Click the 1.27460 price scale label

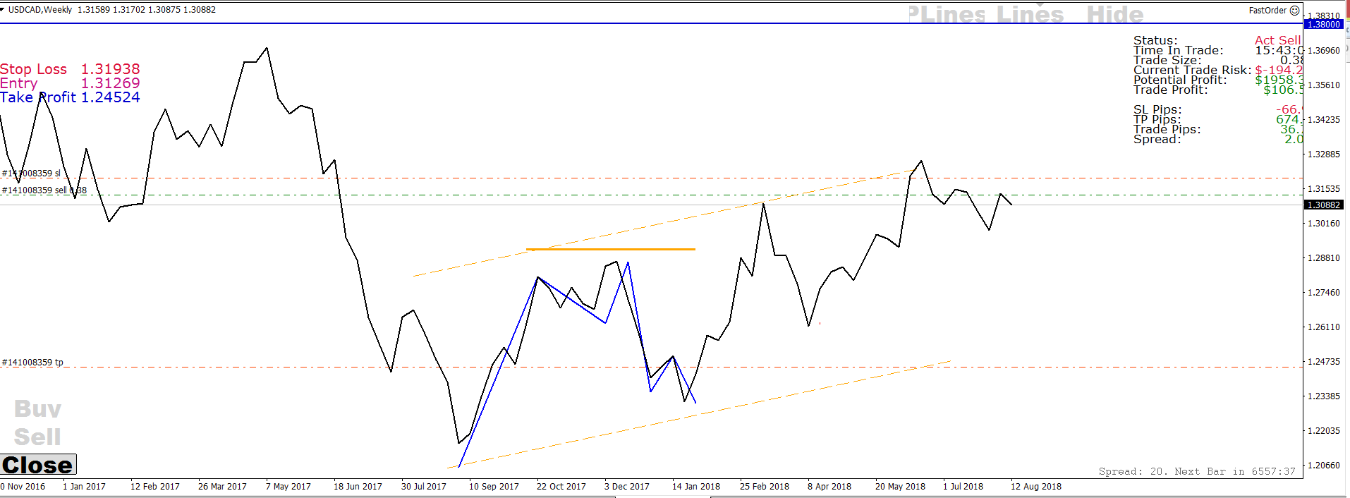1324,293
